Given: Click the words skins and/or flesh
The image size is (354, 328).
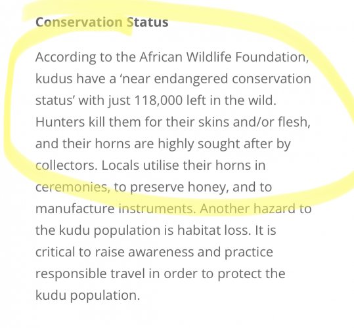Looking at the screenshot, I should [x=254, y=122].
